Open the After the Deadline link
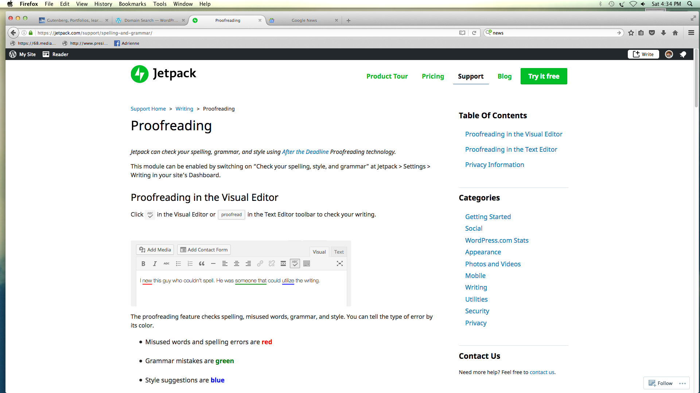The width and height of the screenshot is (700, 393). [x=305, y=152]
